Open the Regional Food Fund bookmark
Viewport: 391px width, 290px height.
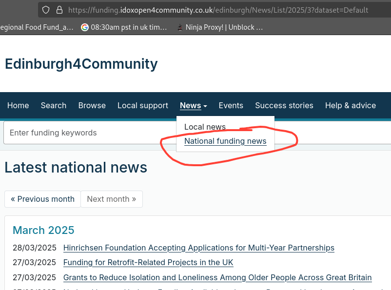pos(37,27)
